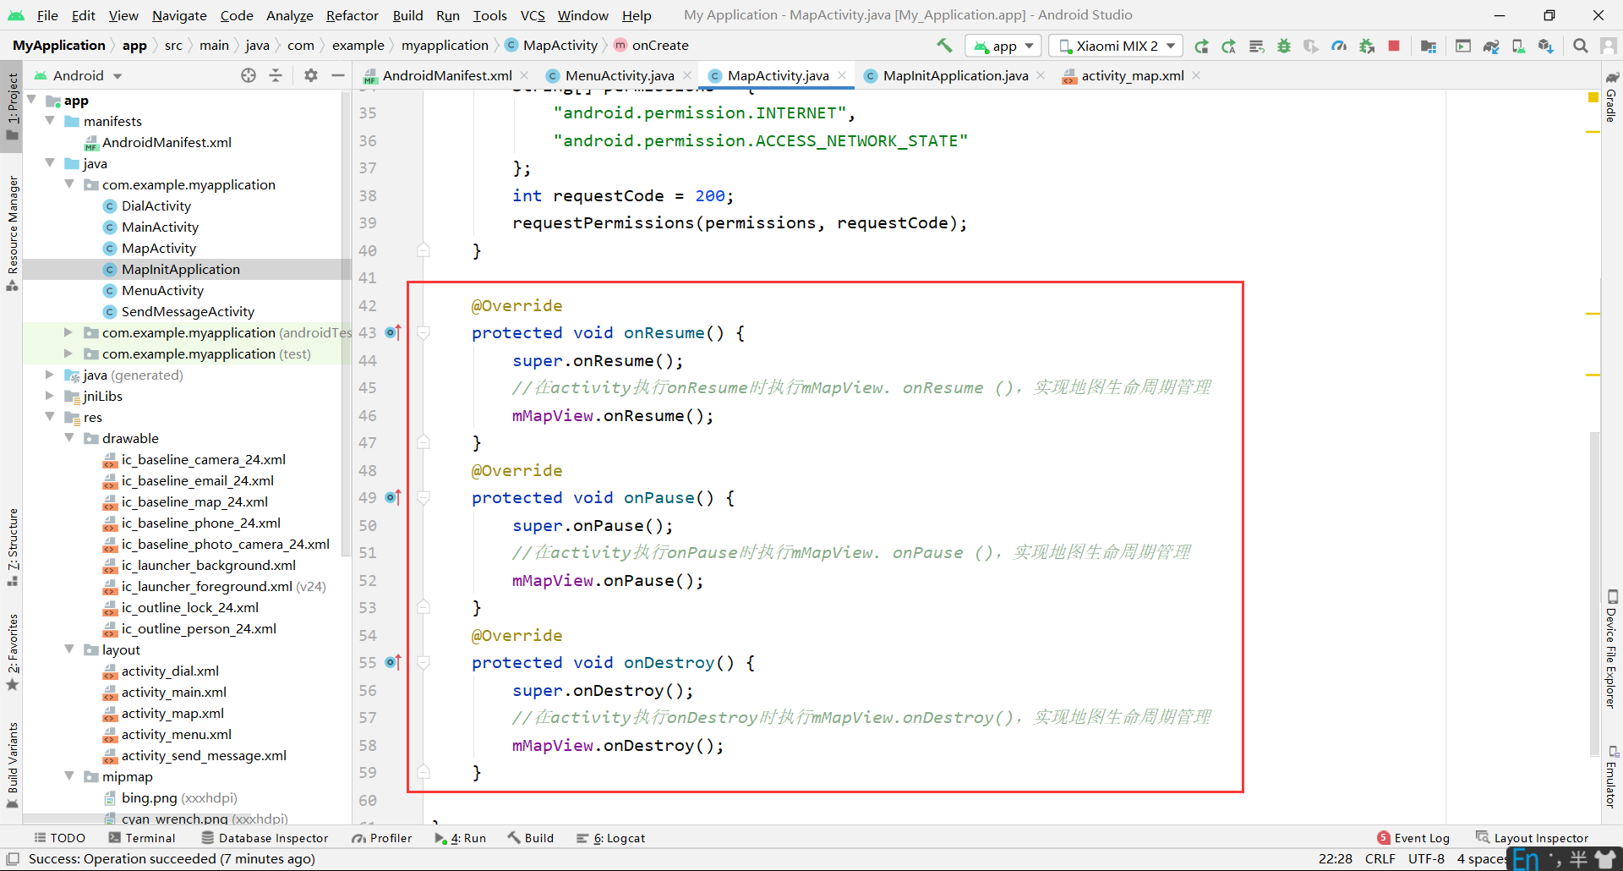Open SDK Manager from the toolbar

click(x=1546, y=46)
